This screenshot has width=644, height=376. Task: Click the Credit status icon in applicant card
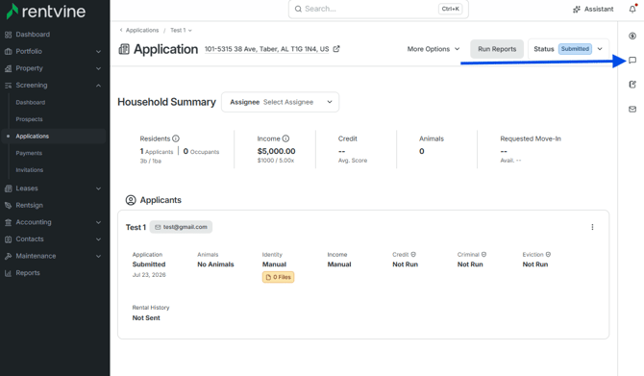413,255
